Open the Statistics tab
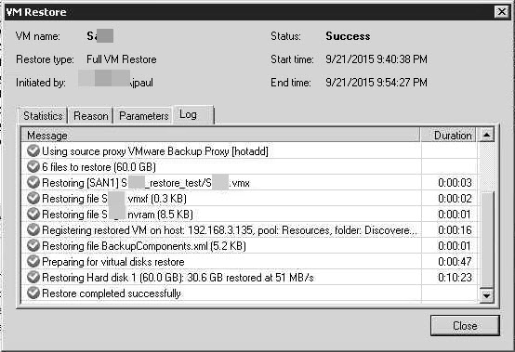 43,116
